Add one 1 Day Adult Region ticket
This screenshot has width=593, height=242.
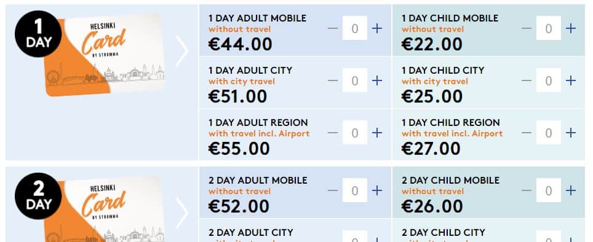coord(377,133)
